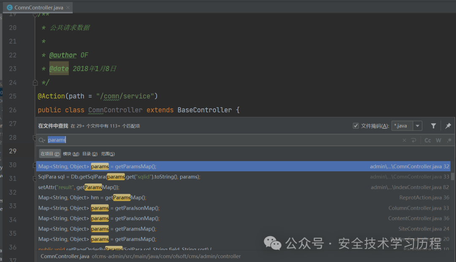Open the *.java file mask dropdown
This screenshot has width=456, height=262.
[417, 126]
